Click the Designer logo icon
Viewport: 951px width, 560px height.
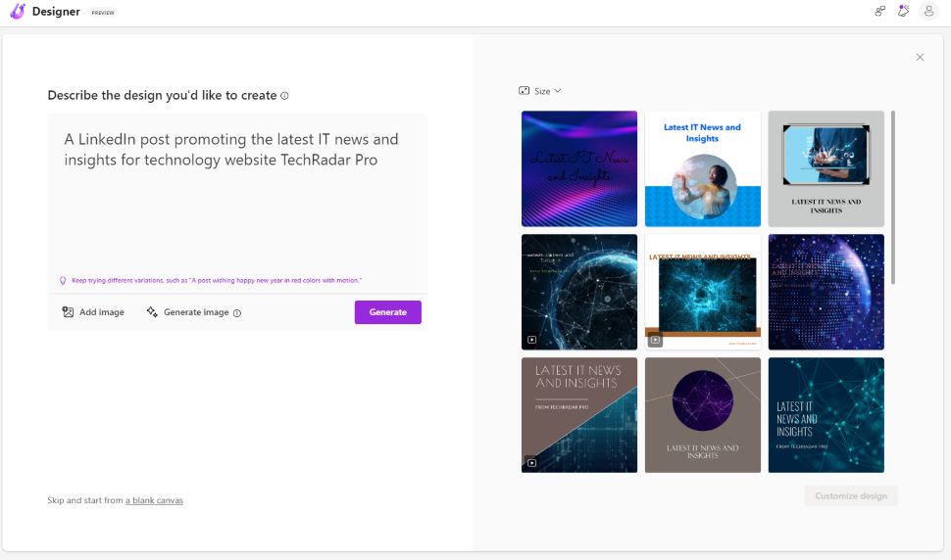coord(17,12)
